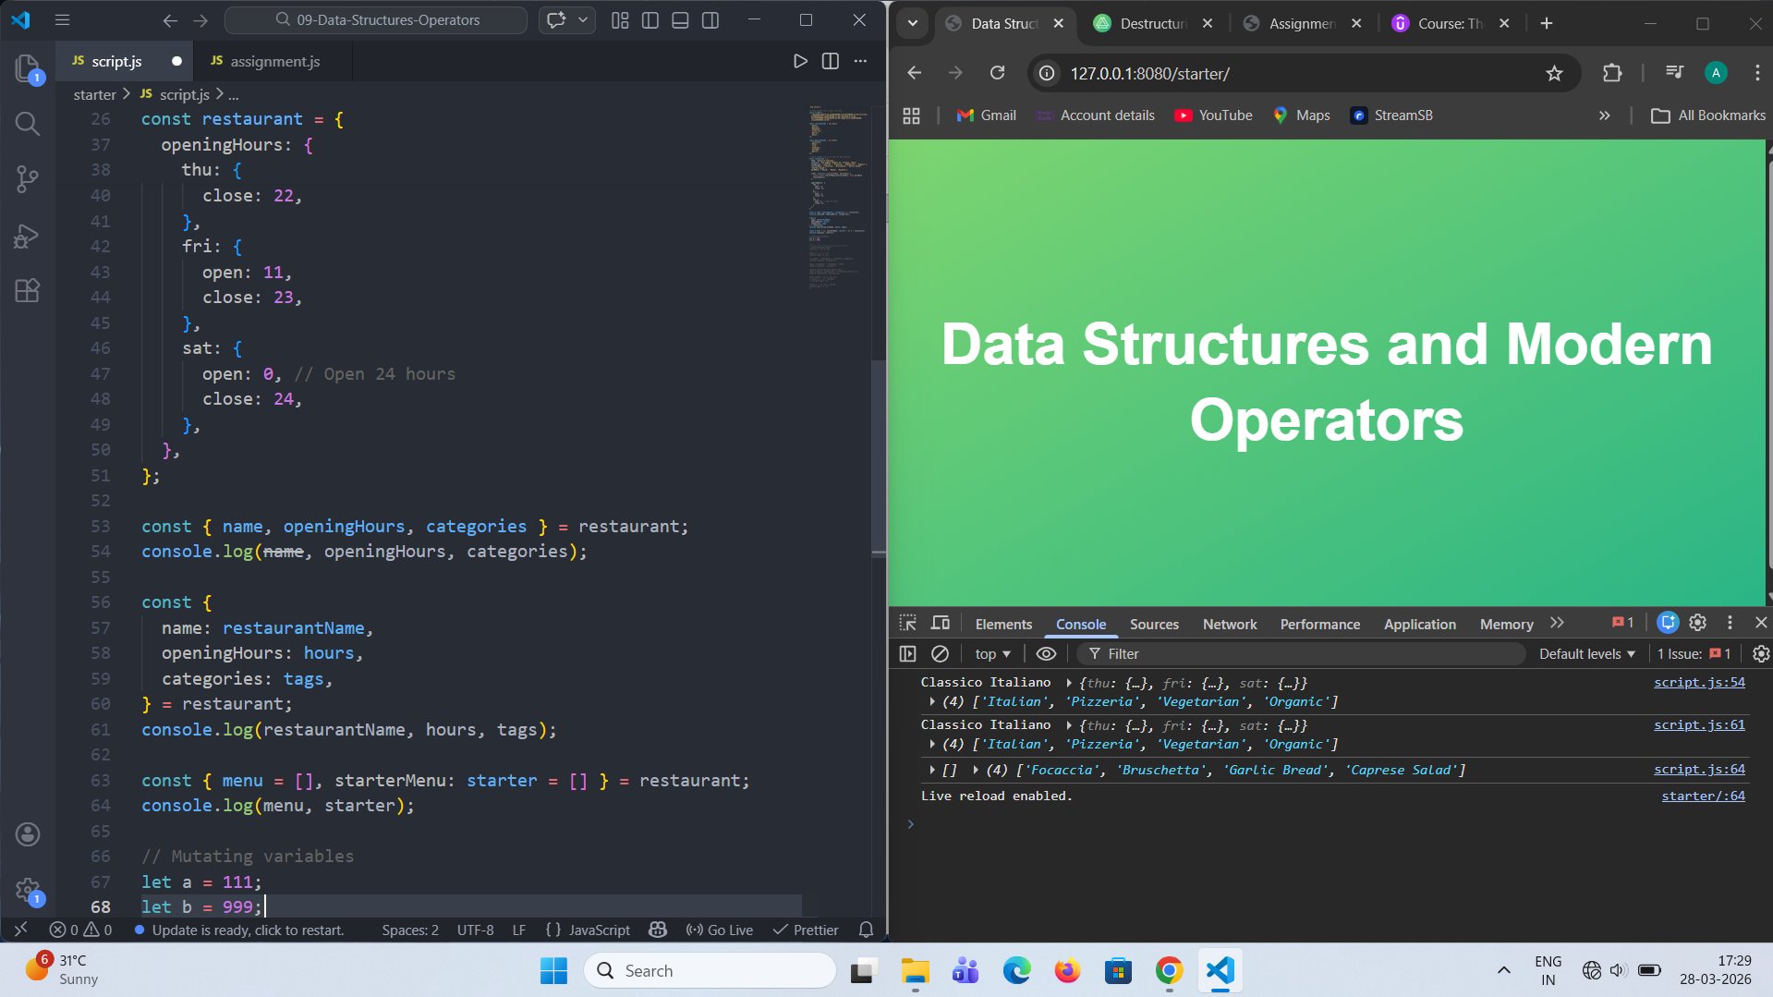
Task: Open the script.js:54 source link
Action: (1698, 682)
